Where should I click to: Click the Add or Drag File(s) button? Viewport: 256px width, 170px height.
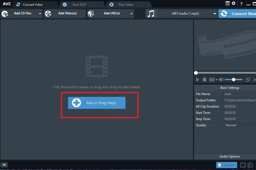pyautogui.click(x=97, y=103)
